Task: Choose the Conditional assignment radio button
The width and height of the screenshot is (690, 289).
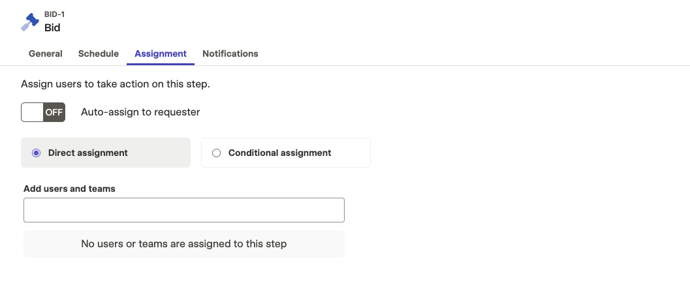Action: (x=216, y=153)
